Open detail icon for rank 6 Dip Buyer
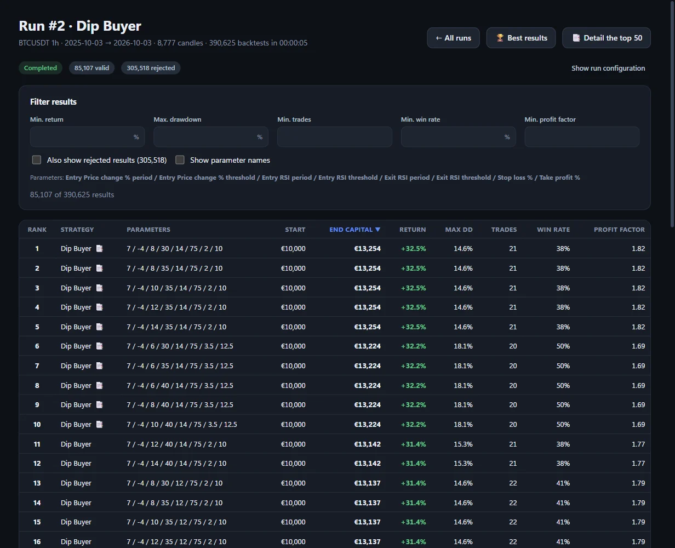Image resolution: width=675 pixels, height=548 pixels. pyautogui.click(x=99, y=346)
